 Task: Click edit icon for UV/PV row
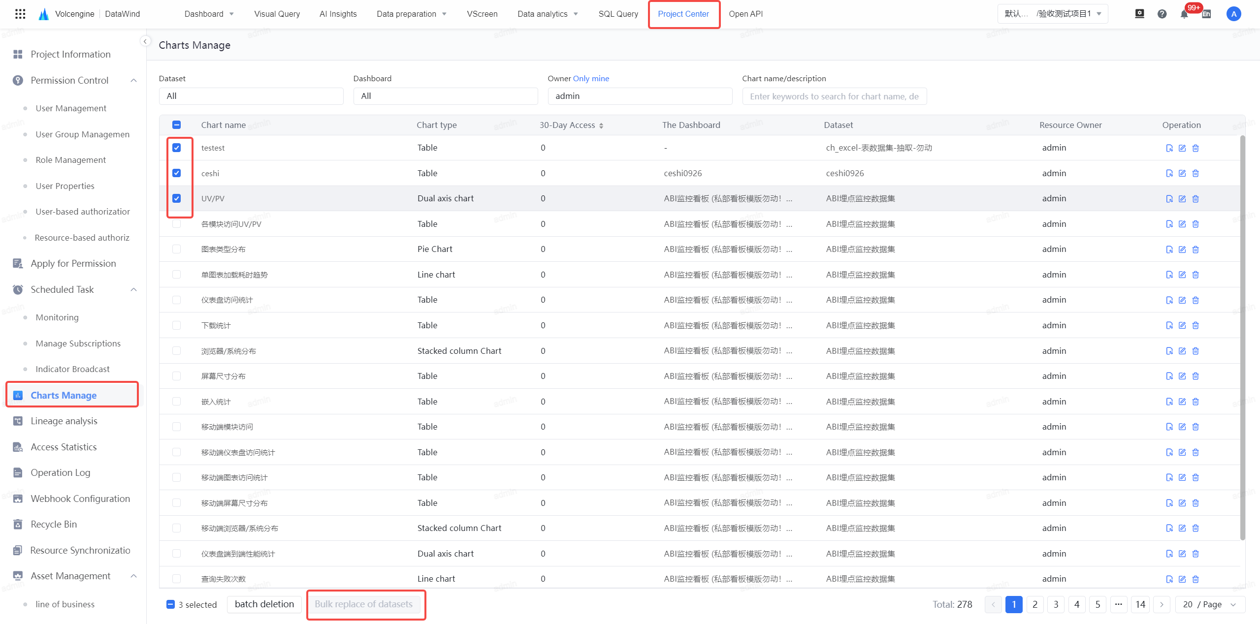point(1182,199)
